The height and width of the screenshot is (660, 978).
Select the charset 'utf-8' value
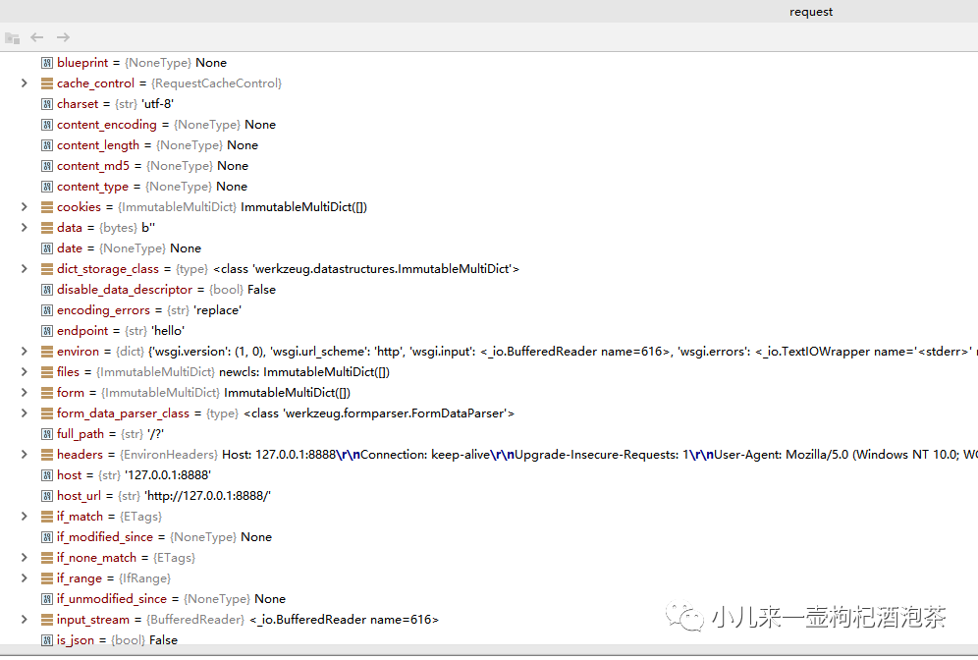click(x=158, y=103)
